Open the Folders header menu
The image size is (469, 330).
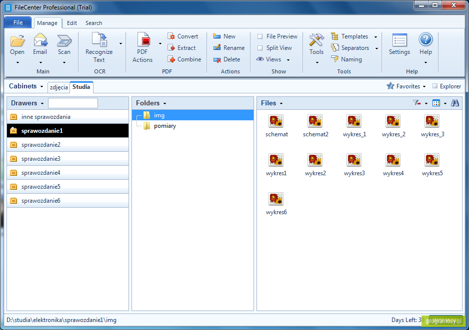(151, 103)
